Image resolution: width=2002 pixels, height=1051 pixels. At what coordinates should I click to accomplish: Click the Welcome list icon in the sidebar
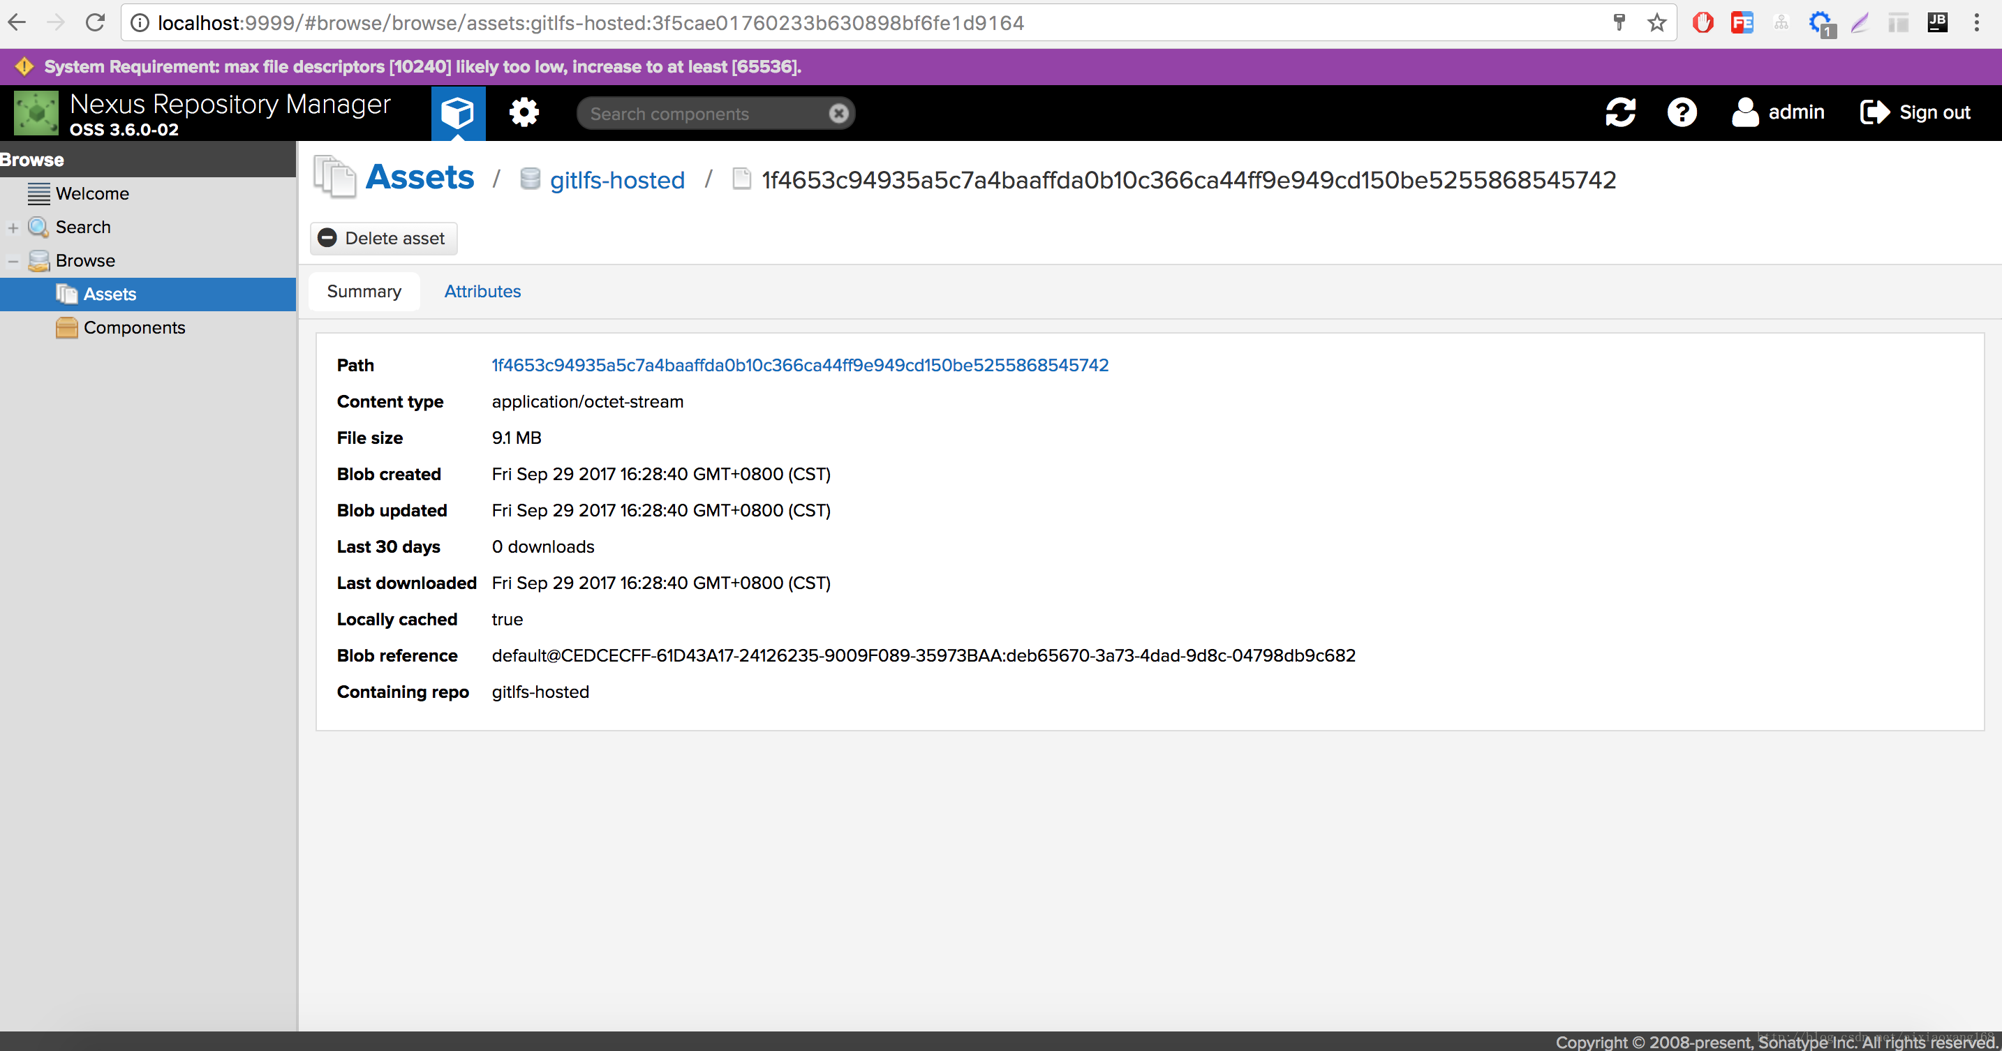point(39,193)
